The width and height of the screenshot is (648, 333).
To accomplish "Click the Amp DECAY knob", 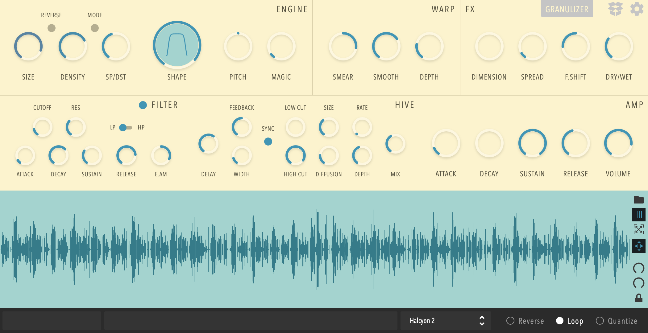I will (x=489, y=143).
